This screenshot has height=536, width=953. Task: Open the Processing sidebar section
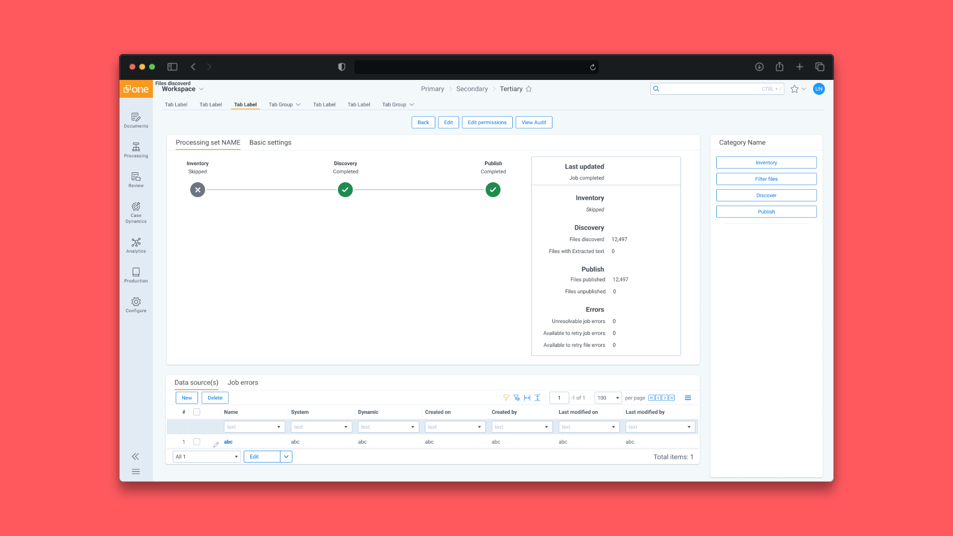(136, 150)
